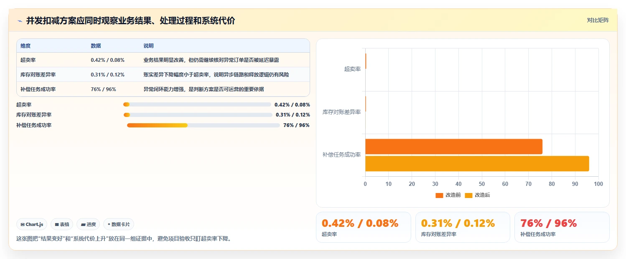Click the 100 tick on chart axis

[598, 184]
